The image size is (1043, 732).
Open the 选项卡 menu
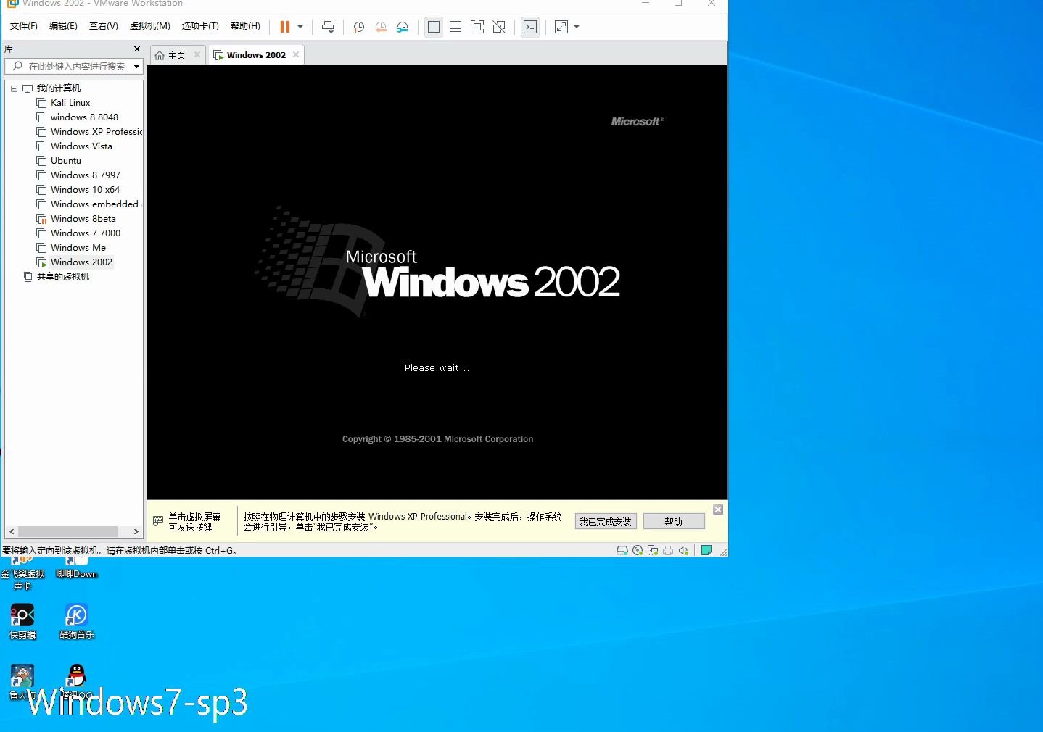200,26
